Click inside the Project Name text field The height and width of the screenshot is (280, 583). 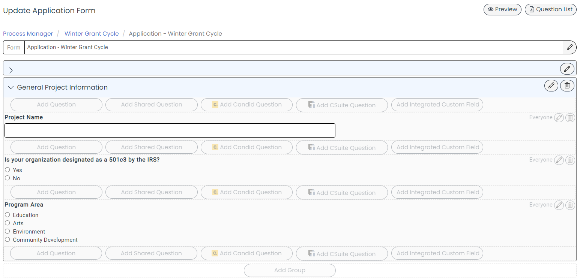[x=170, y=130]
